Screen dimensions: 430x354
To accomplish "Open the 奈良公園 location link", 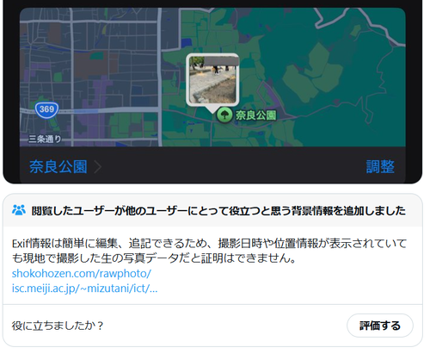I will pos(58,166).
